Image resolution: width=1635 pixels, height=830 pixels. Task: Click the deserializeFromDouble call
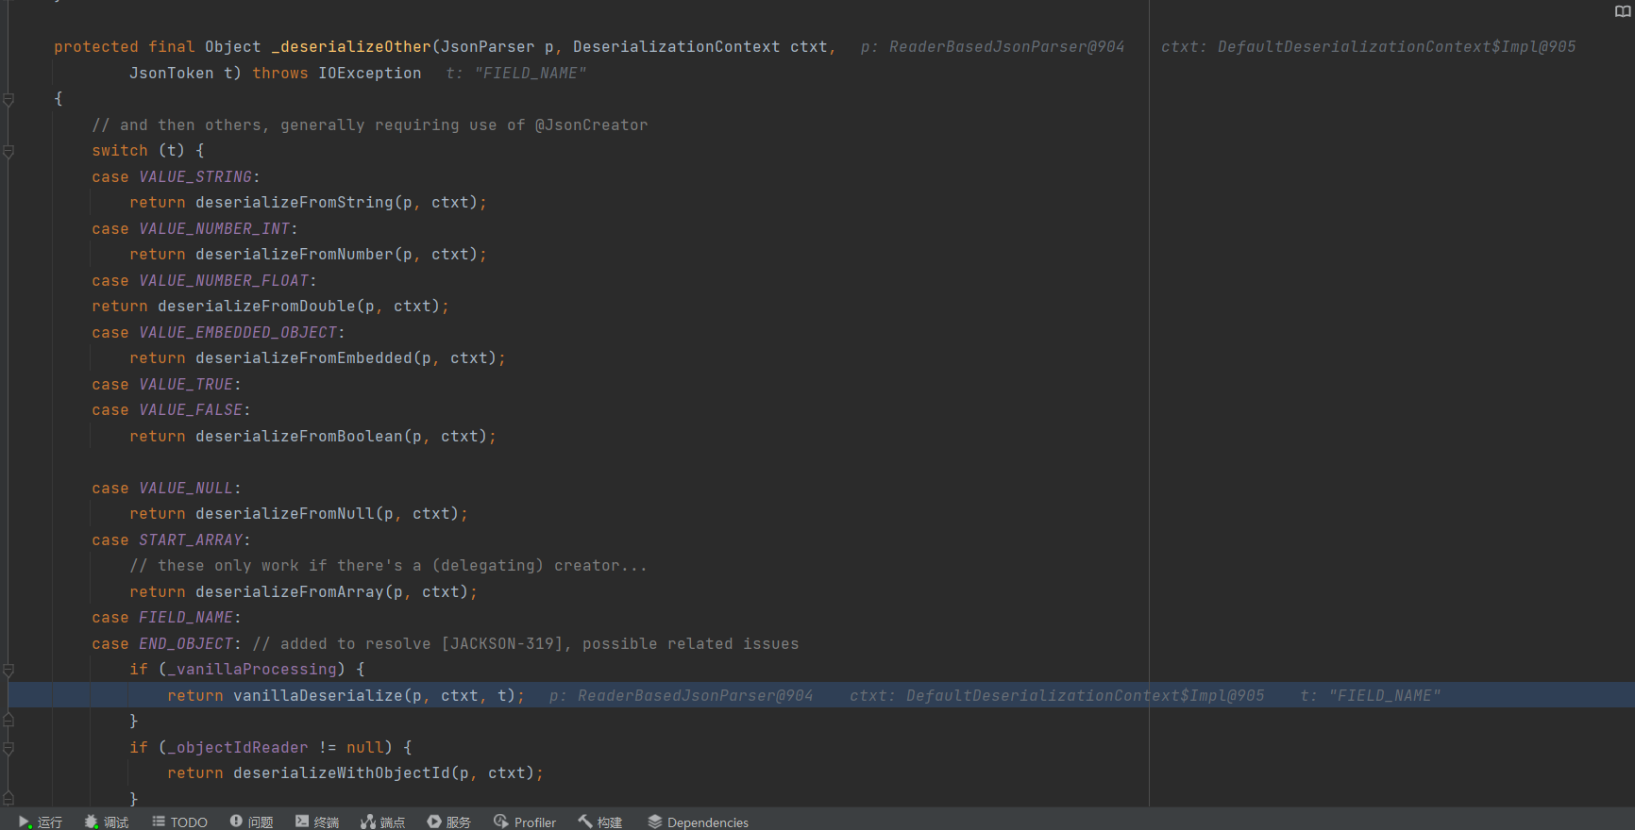tap(256, 306)
